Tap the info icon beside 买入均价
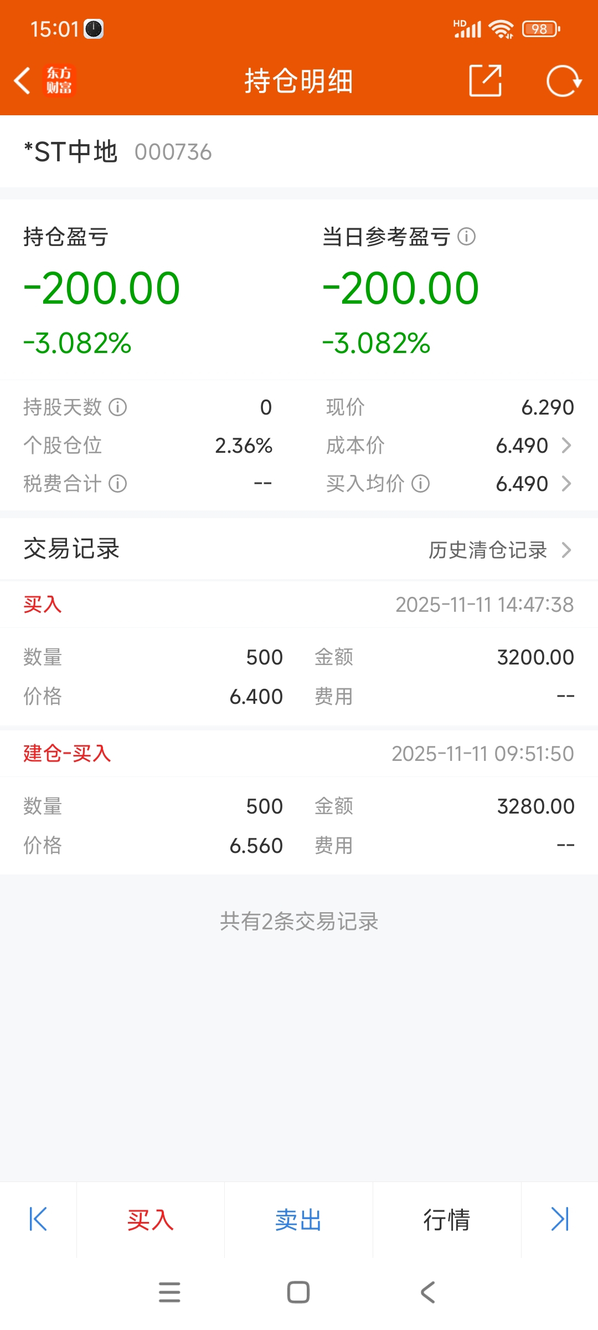The width and height of the screenshot is (598, 1330). coord(421,484)
